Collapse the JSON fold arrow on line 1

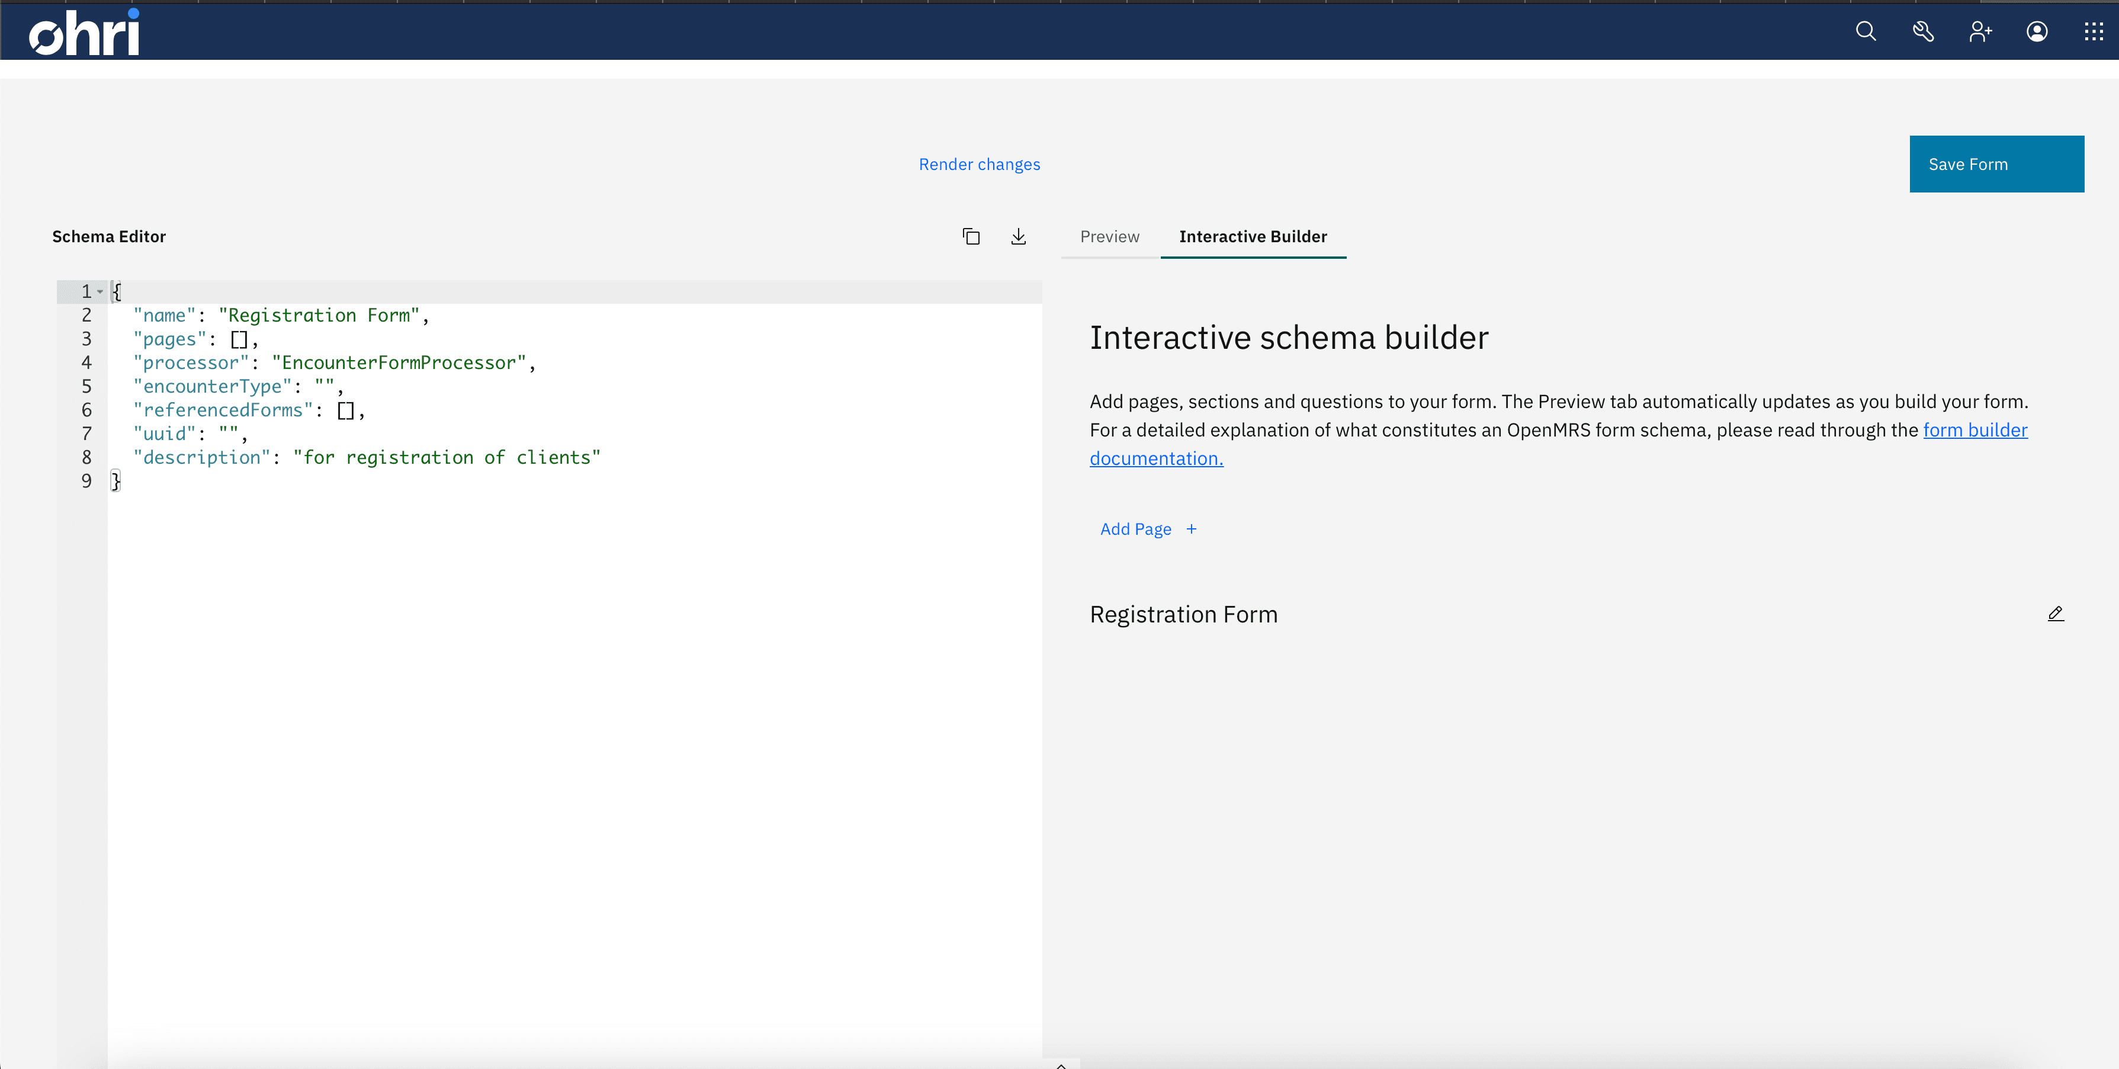point(100,292)
